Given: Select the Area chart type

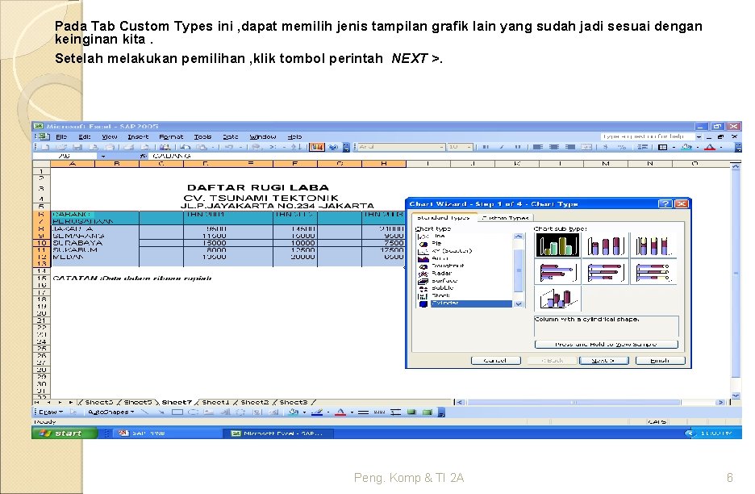Looking at the screenshot, I should click(439, 258).
